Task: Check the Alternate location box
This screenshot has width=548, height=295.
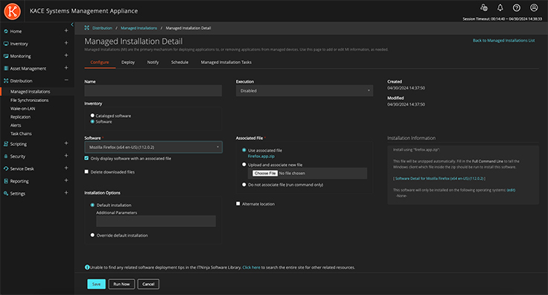Action: point(238,204)
